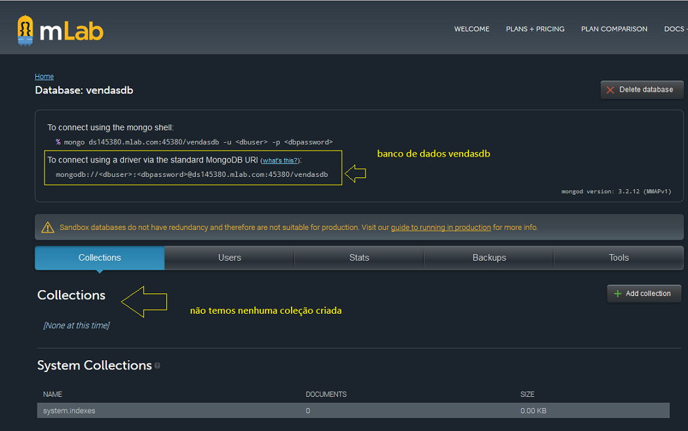Open the guide to running in production link
688x431 pixels.
[441, 227]
